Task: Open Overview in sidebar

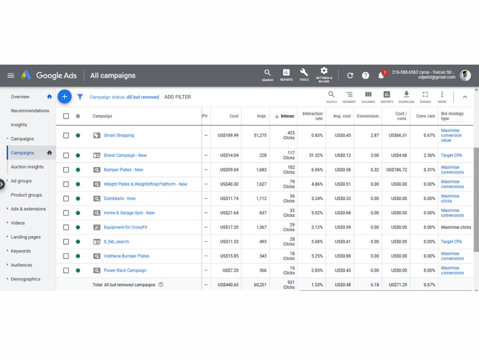Action: (20, 97)
